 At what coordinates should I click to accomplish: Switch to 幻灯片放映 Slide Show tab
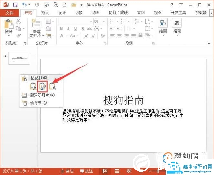pyautogui.click(x=118, y=13)
